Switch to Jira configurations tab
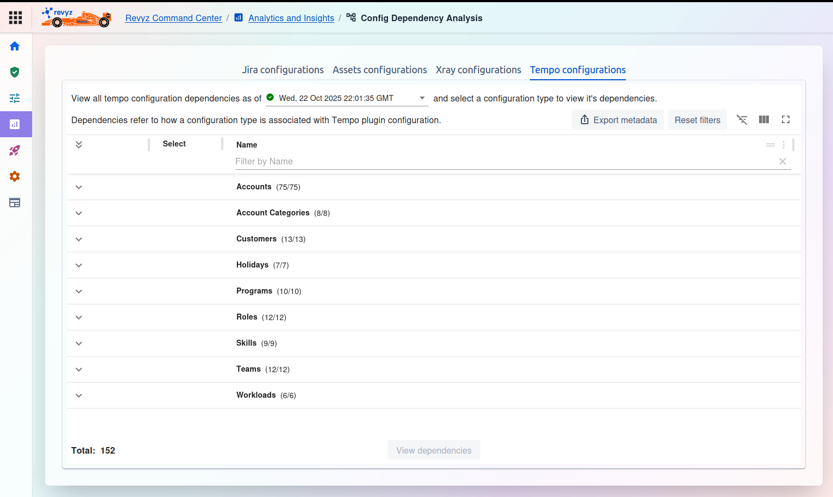The image size is (833, 497). click(283, 70)
